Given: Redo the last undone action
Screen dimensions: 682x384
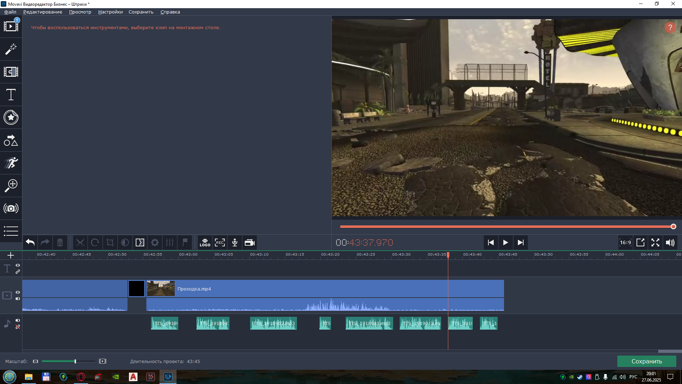Looking at the screenshot, I should [x=45, y=242].
